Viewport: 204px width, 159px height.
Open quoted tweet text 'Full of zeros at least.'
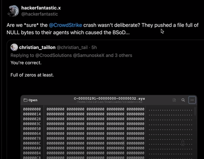pos(32,75)
